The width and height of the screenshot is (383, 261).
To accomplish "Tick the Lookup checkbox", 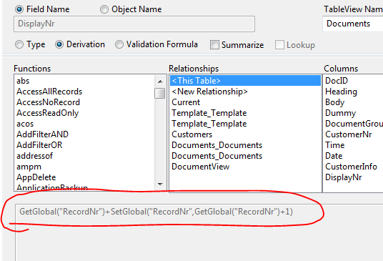I will [279, 45].
